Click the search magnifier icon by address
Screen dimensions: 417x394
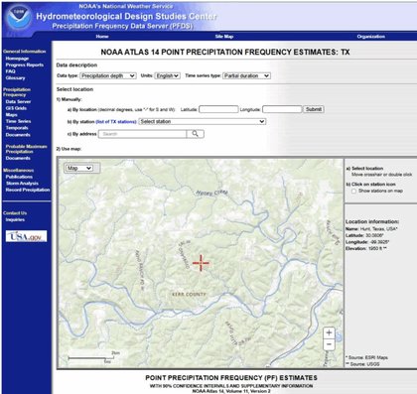[196, 134]
